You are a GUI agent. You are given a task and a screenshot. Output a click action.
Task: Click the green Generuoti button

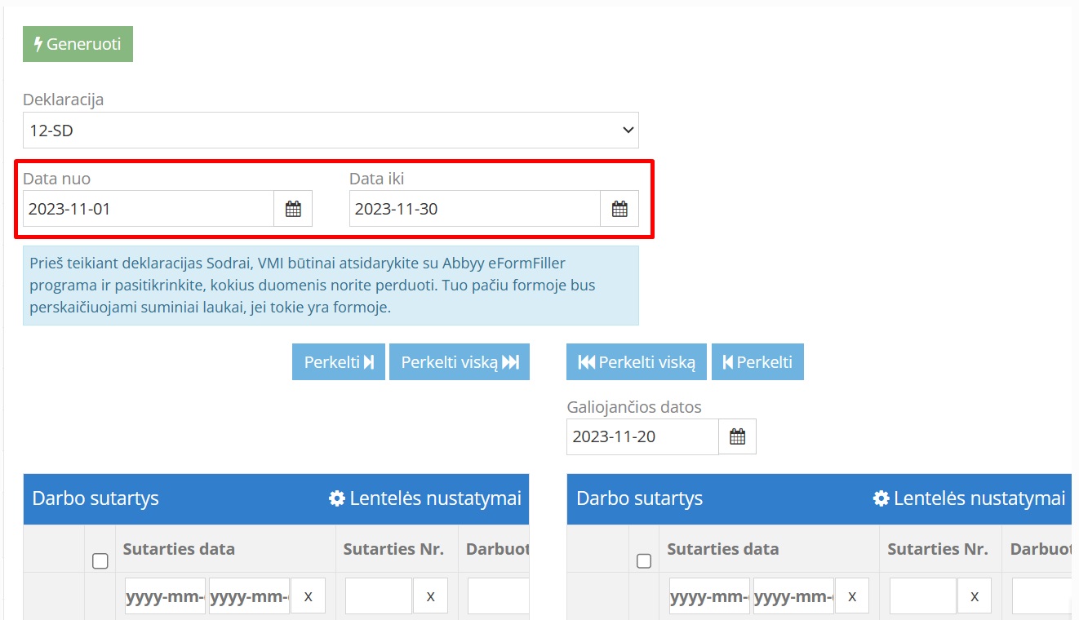[78, 44]
